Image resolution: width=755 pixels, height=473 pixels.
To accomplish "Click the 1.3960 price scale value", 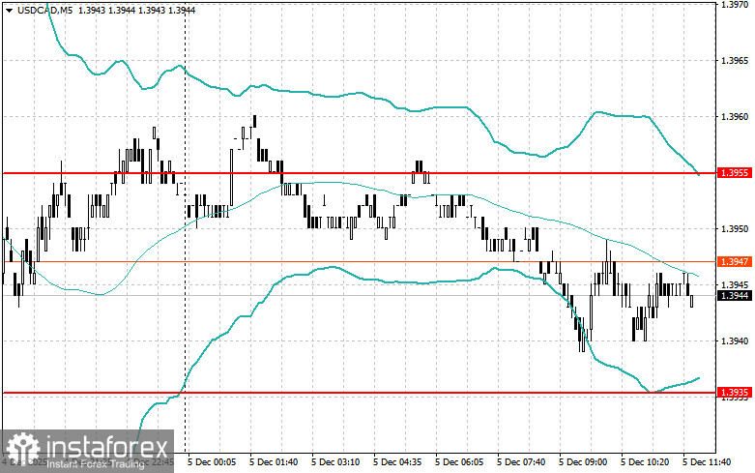I will pyautogui.click(x=735, y=117).
